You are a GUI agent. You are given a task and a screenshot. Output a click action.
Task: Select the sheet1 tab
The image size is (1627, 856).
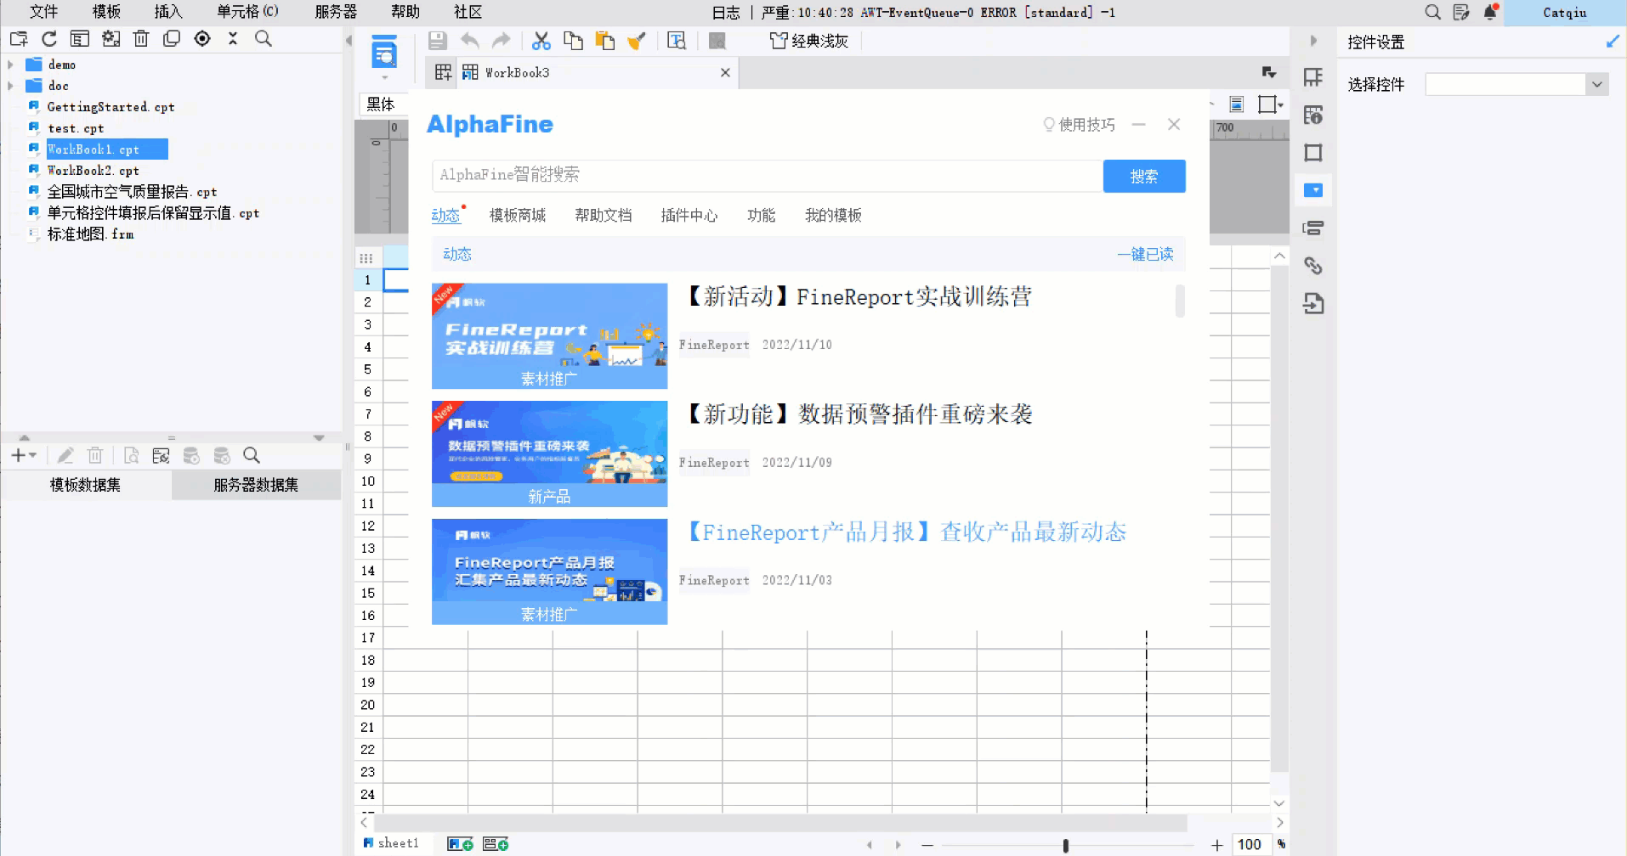click(391, 843)
